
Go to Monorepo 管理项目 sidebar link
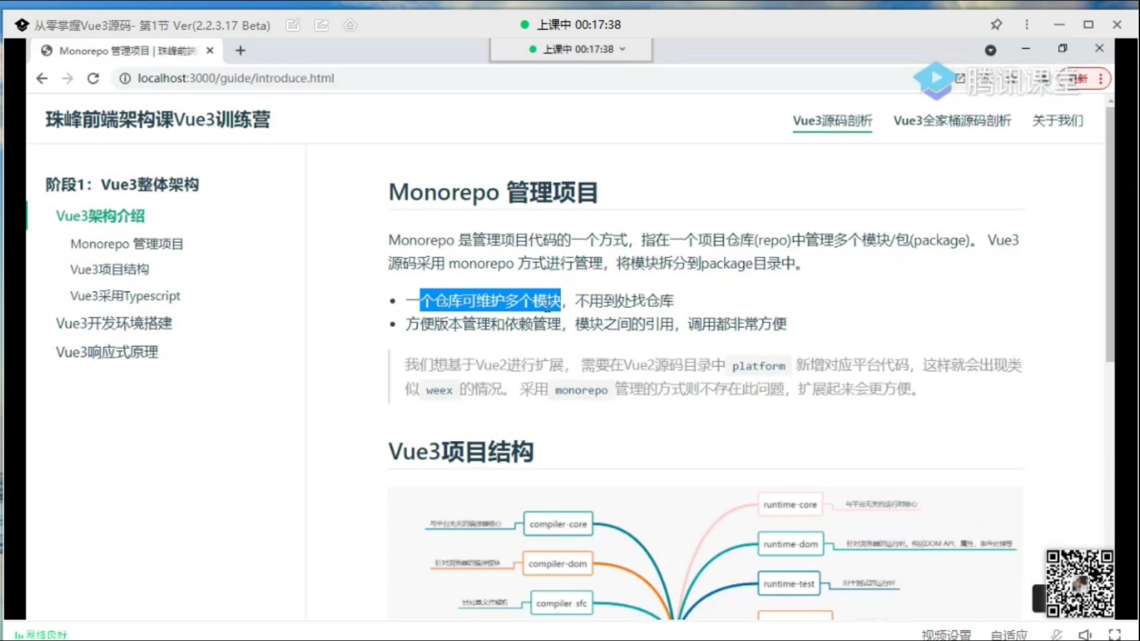127,244
